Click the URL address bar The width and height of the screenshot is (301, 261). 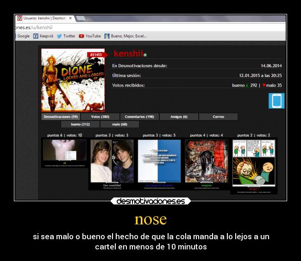(150, 27)
